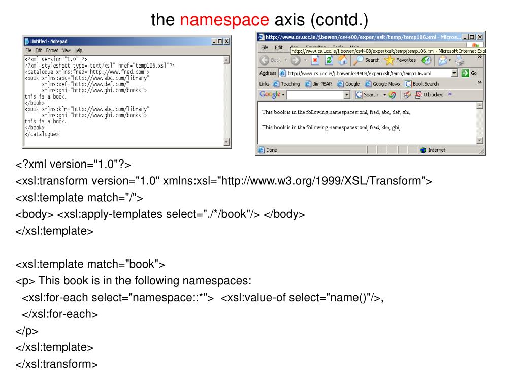Image resolution: width=520 pixels, height=390 pixels.
Task: Open the Jim PEAR link
Action: [x=318, y=84]
